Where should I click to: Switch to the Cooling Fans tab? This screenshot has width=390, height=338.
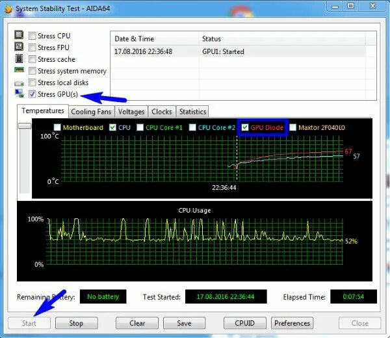(91, 112)
